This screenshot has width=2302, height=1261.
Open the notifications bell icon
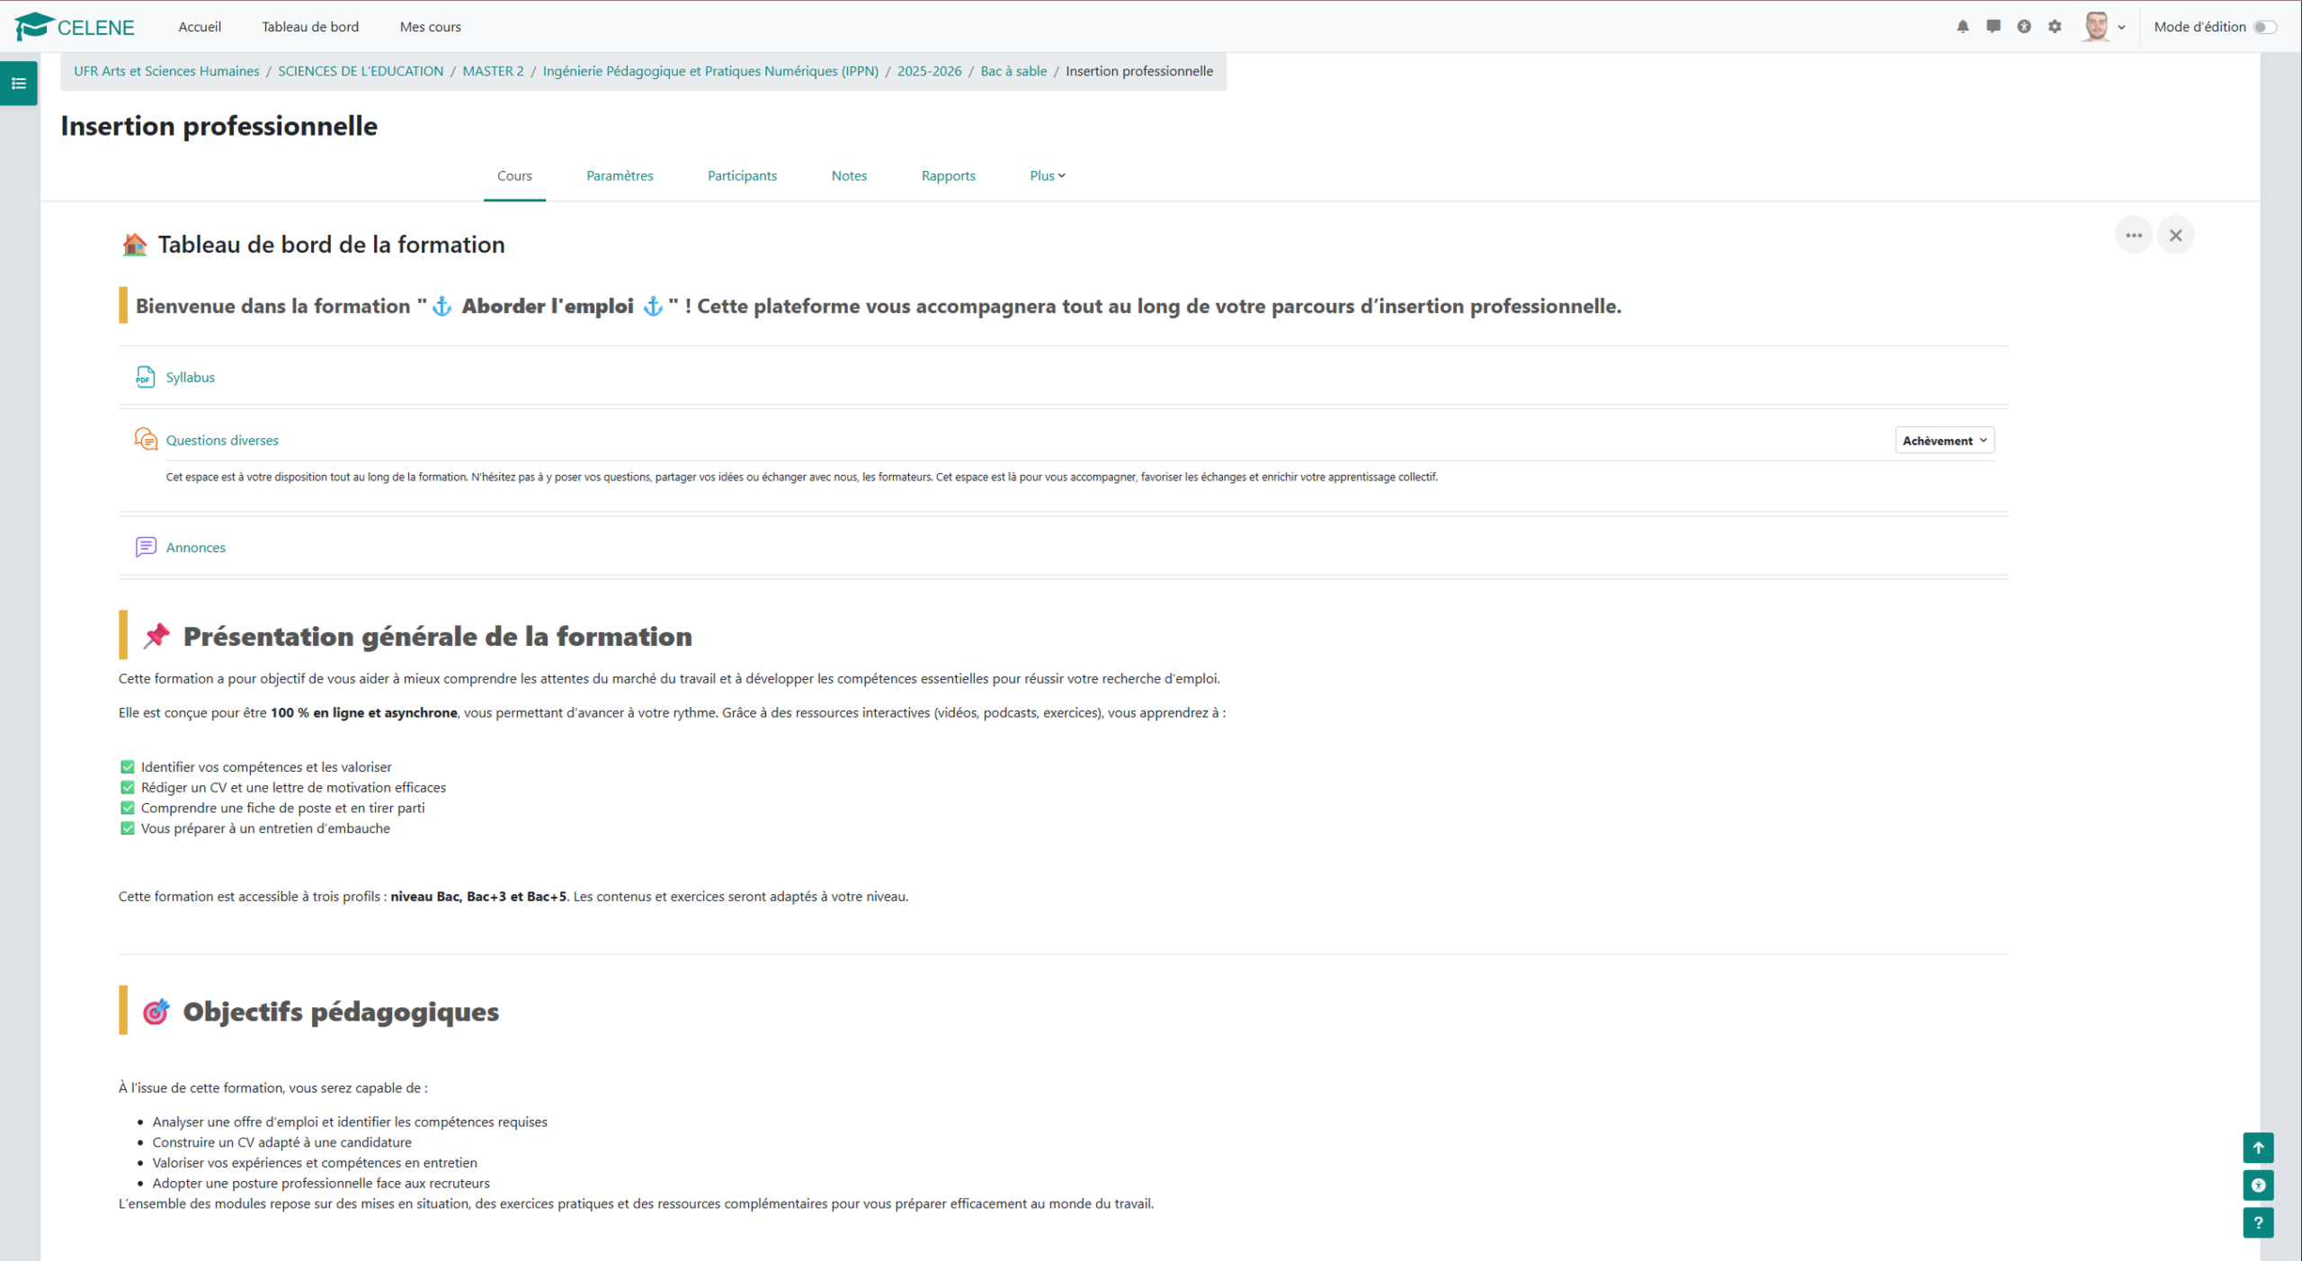pos(1962,27)
